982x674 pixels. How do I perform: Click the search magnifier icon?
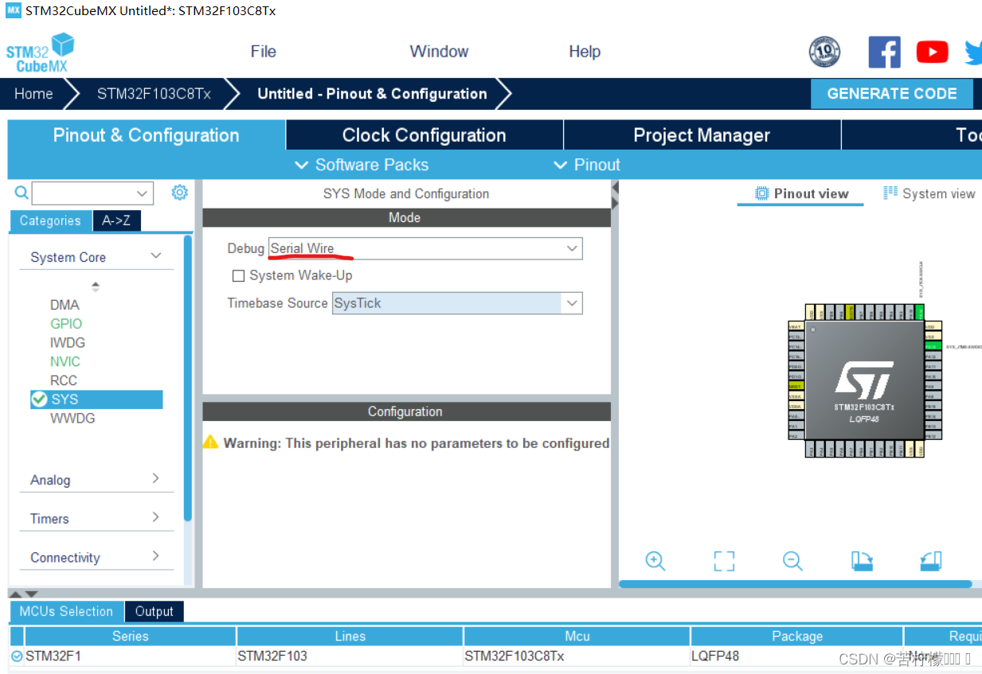22,193
